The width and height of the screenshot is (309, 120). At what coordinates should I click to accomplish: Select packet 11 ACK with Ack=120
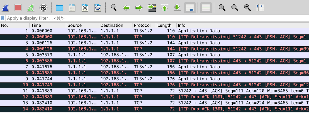pos(154,91)
